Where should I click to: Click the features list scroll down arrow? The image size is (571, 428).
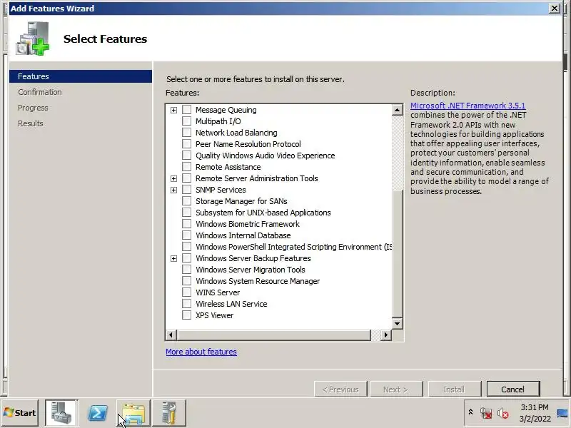click(398, 324)
